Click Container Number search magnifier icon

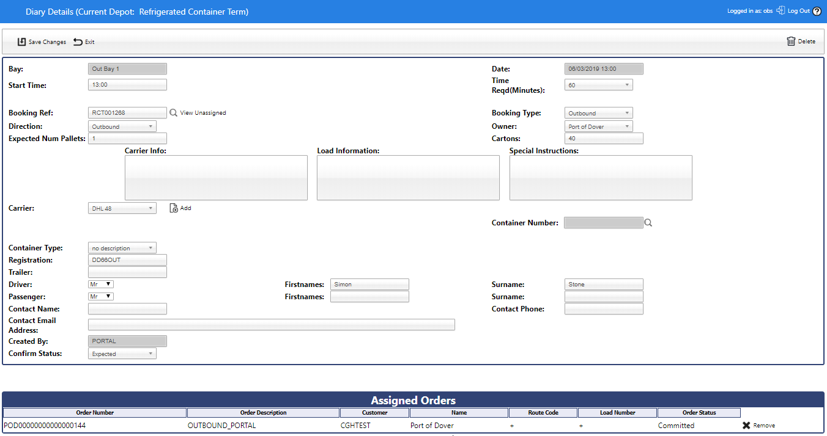648,223
